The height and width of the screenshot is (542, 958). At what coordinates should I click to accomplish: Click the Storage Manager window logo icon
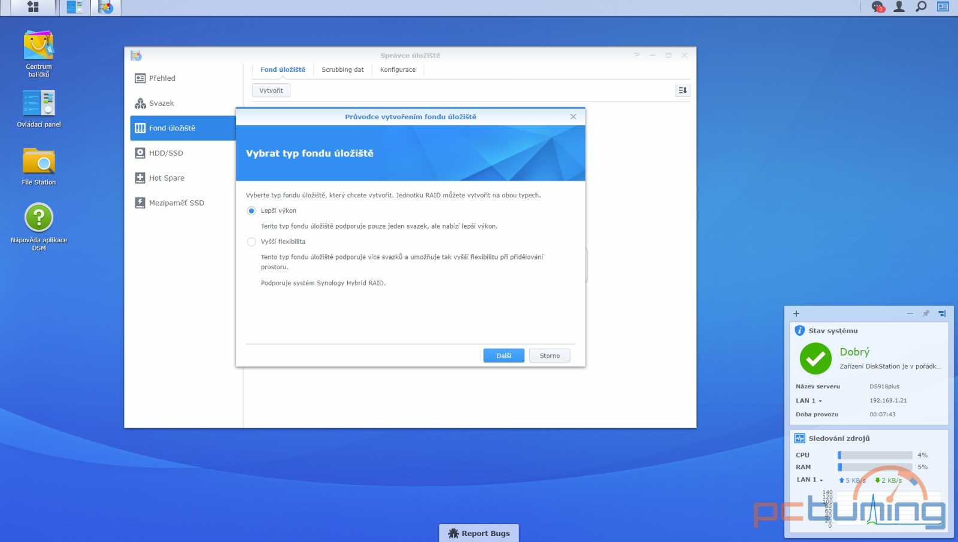click(x=137, y=55)
